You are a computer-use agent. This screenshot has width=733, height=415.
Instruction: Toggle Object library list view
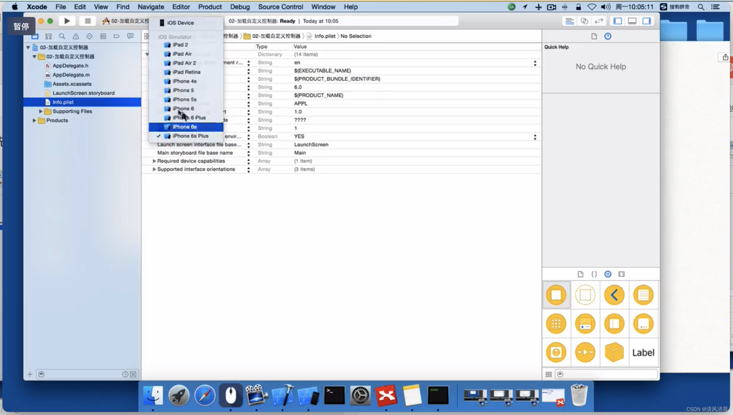[x=548, y=374]
